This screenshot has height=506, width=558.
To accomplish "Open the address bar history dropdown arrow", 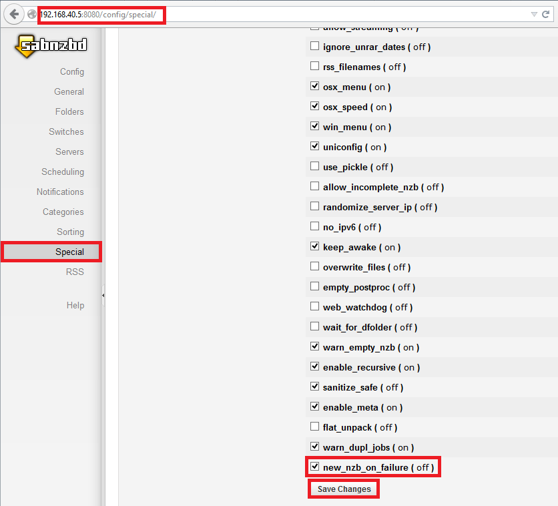I will pyautogui.click(x=533, y=14).
